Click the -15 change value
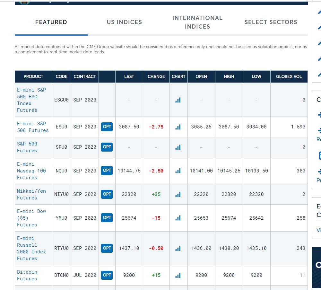Viewport: 321px width, 290px height. pyautogui.click(x=156, y=218)
